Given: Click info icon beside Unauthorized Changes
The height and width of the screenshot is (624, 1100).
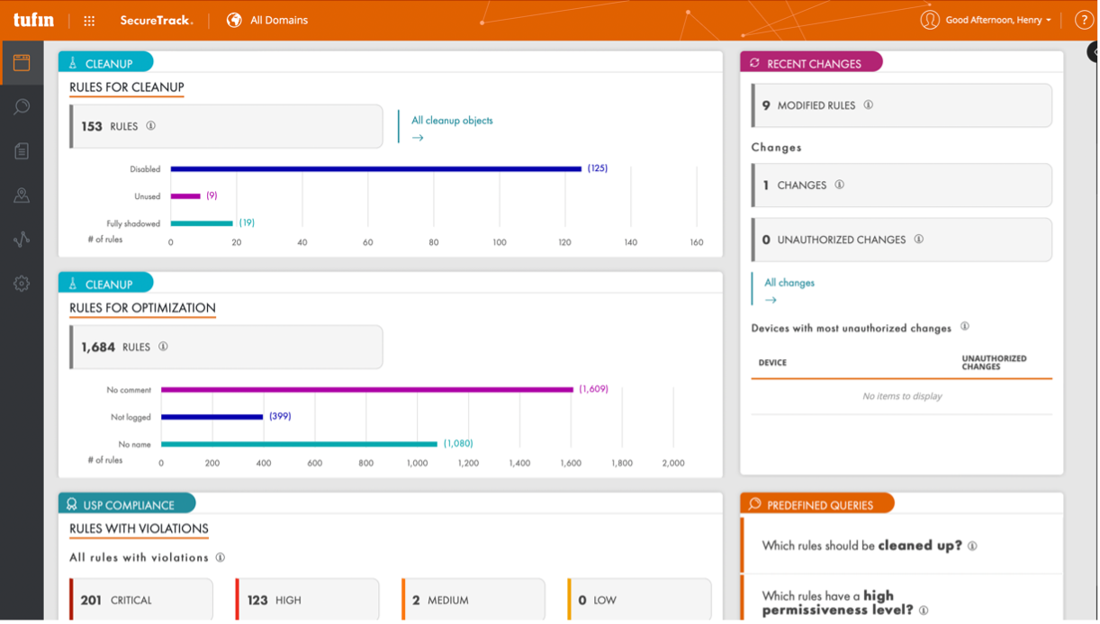Looking at the screenshot, I should 919,240.
